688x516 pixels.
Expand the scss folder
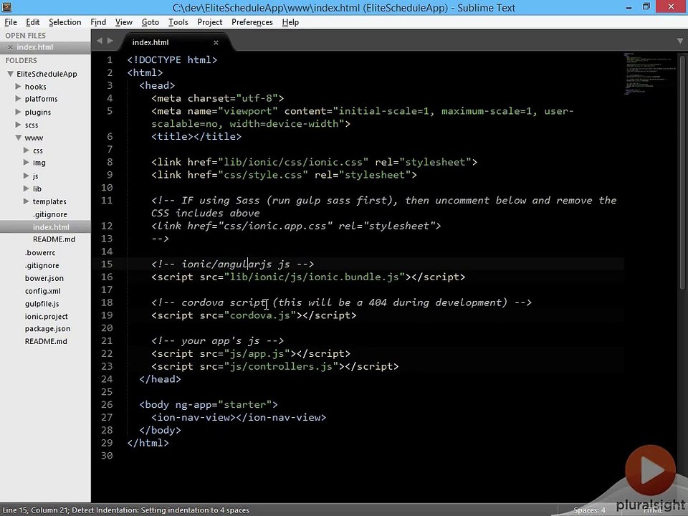coord(18,125)
